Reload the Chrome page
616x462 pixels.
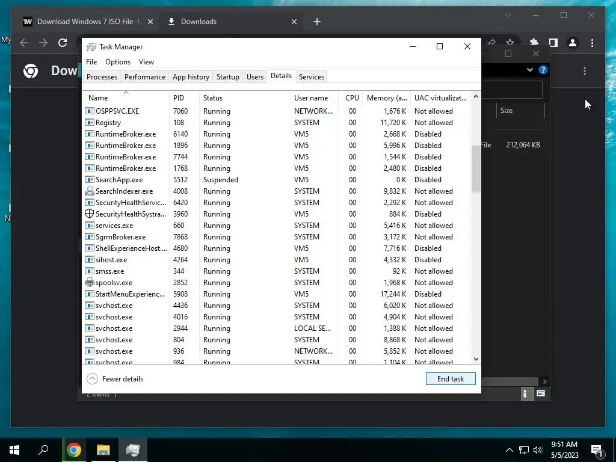tap(63, 43)
